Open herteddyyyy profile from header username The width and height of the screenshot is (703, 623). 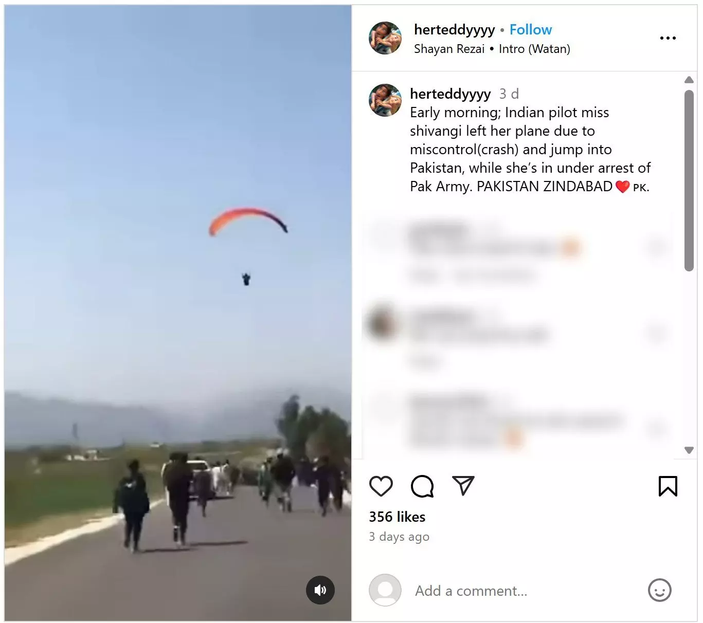point(455,30)
